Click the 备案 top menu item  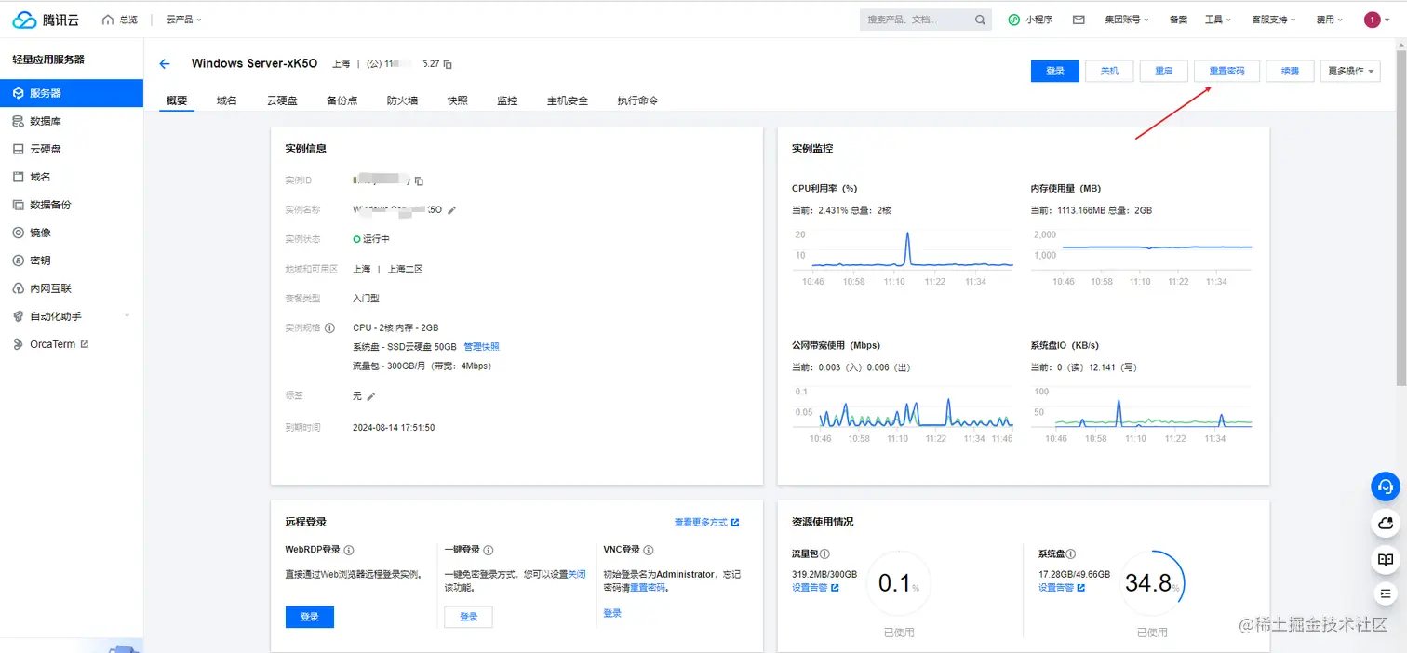[x=1178, y=20]
